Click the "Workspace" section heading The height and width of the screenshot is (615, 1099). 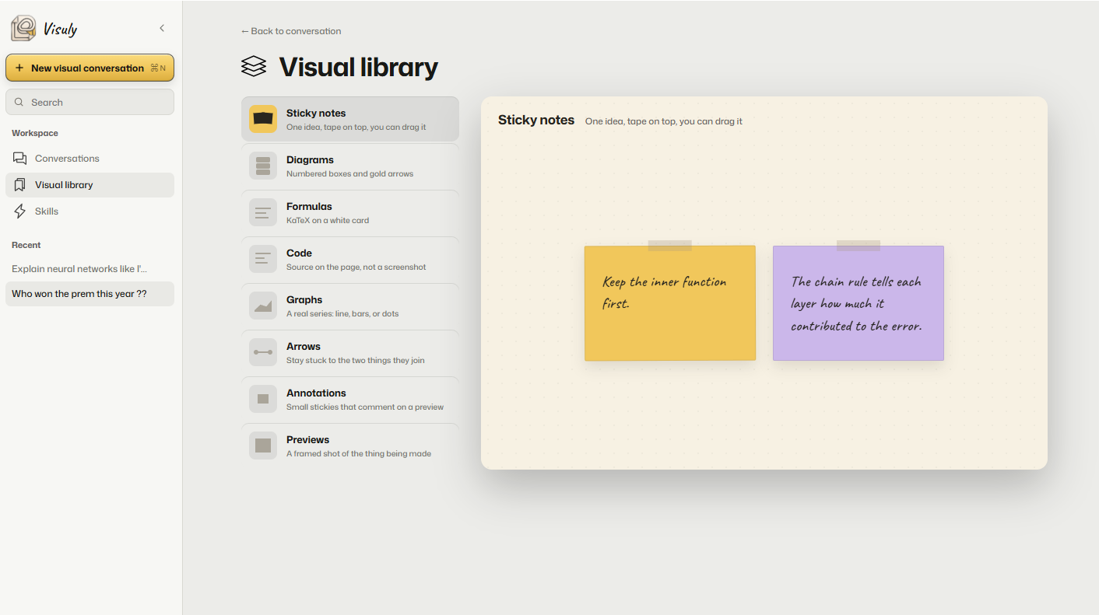click(35, 133)
